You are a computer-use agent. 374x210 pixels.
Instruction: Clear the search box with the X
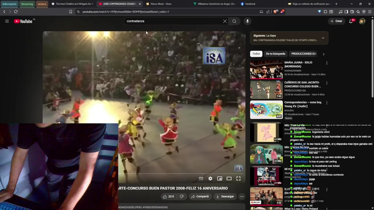(225, 21)
